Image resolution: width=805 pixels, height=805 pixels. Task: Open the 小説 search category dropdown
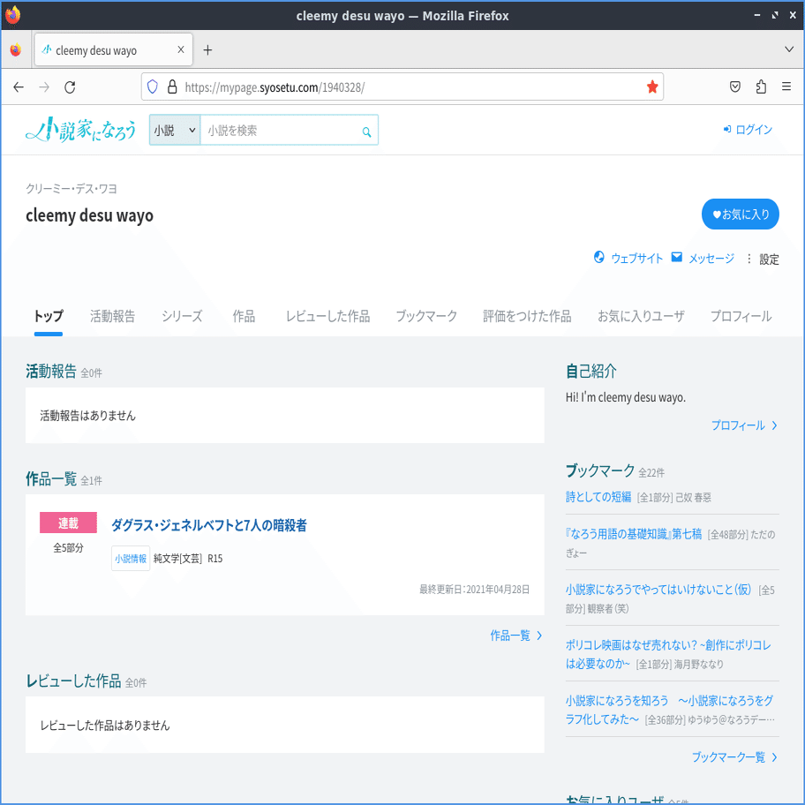tap(175, 131)
